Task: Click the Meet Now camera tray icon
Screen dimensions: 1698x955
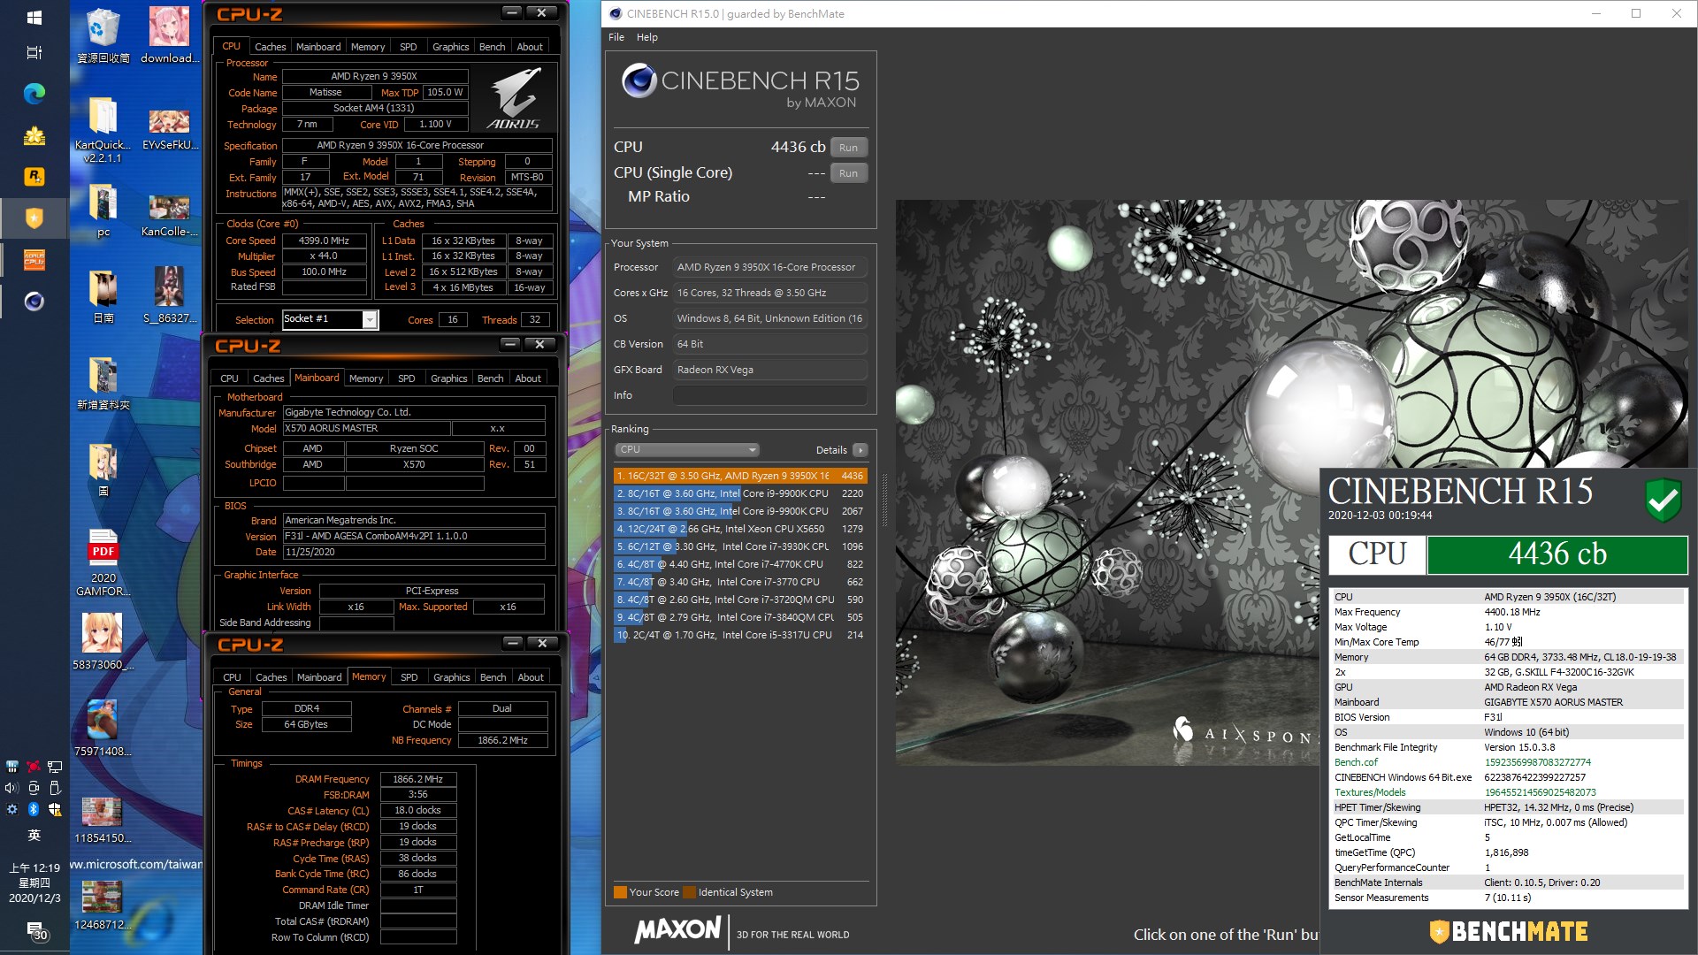Action: coord(34,788)
